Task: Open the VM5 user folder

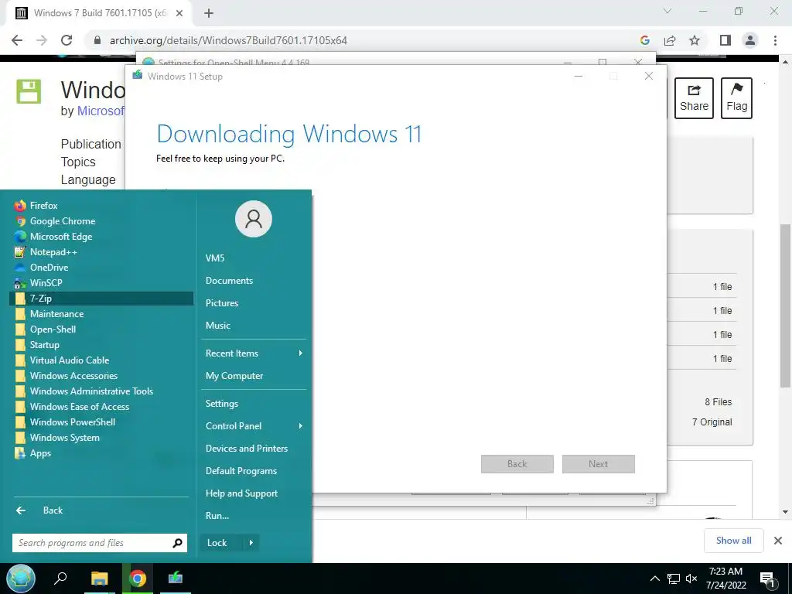Action: pyautogui.click(x=254, y=258)
